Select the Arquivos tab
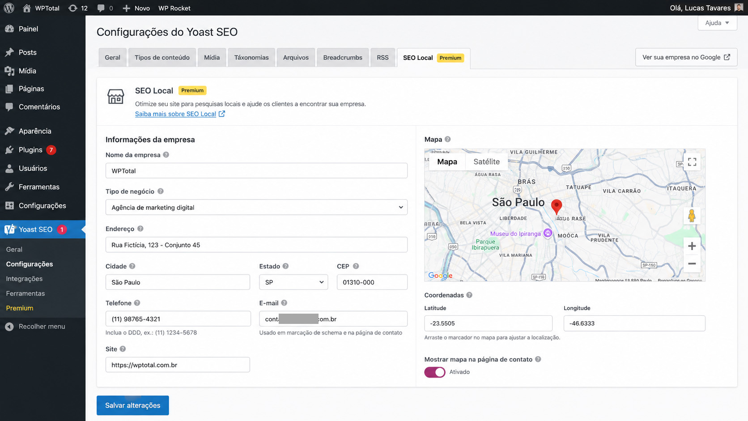 (296, 58)
